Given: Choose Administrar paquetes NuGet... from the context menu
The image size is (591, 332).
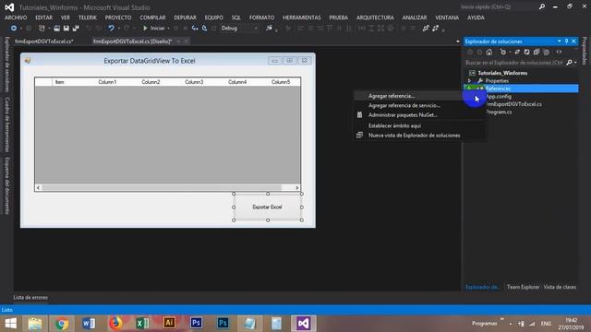Looking at the screenshot, I should click(x=403, y=115).
